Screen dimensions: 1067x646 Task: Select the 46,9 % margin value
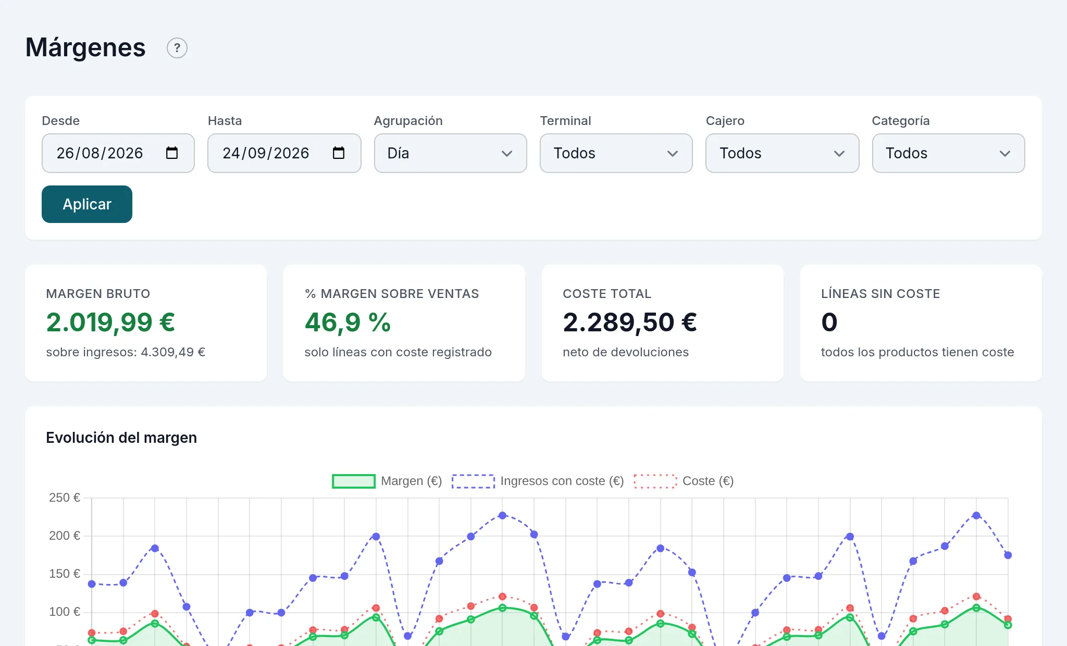tap(348, 322)
